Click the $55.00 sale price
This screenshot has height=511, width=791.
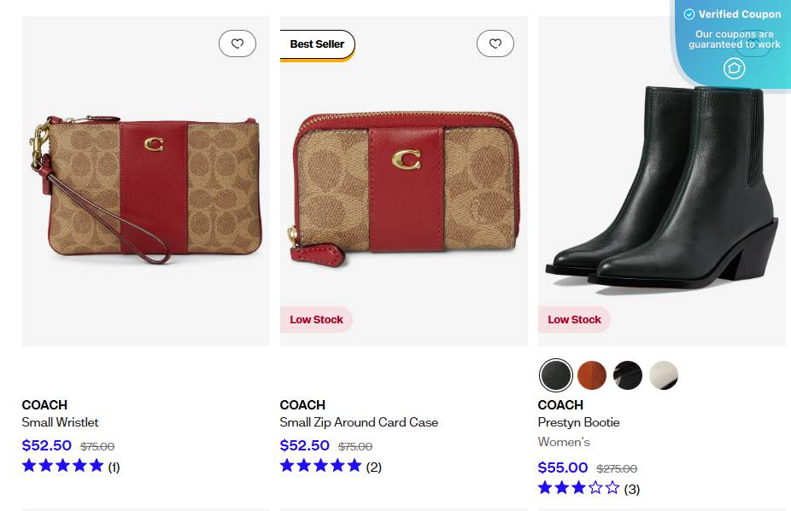point(562,467)
